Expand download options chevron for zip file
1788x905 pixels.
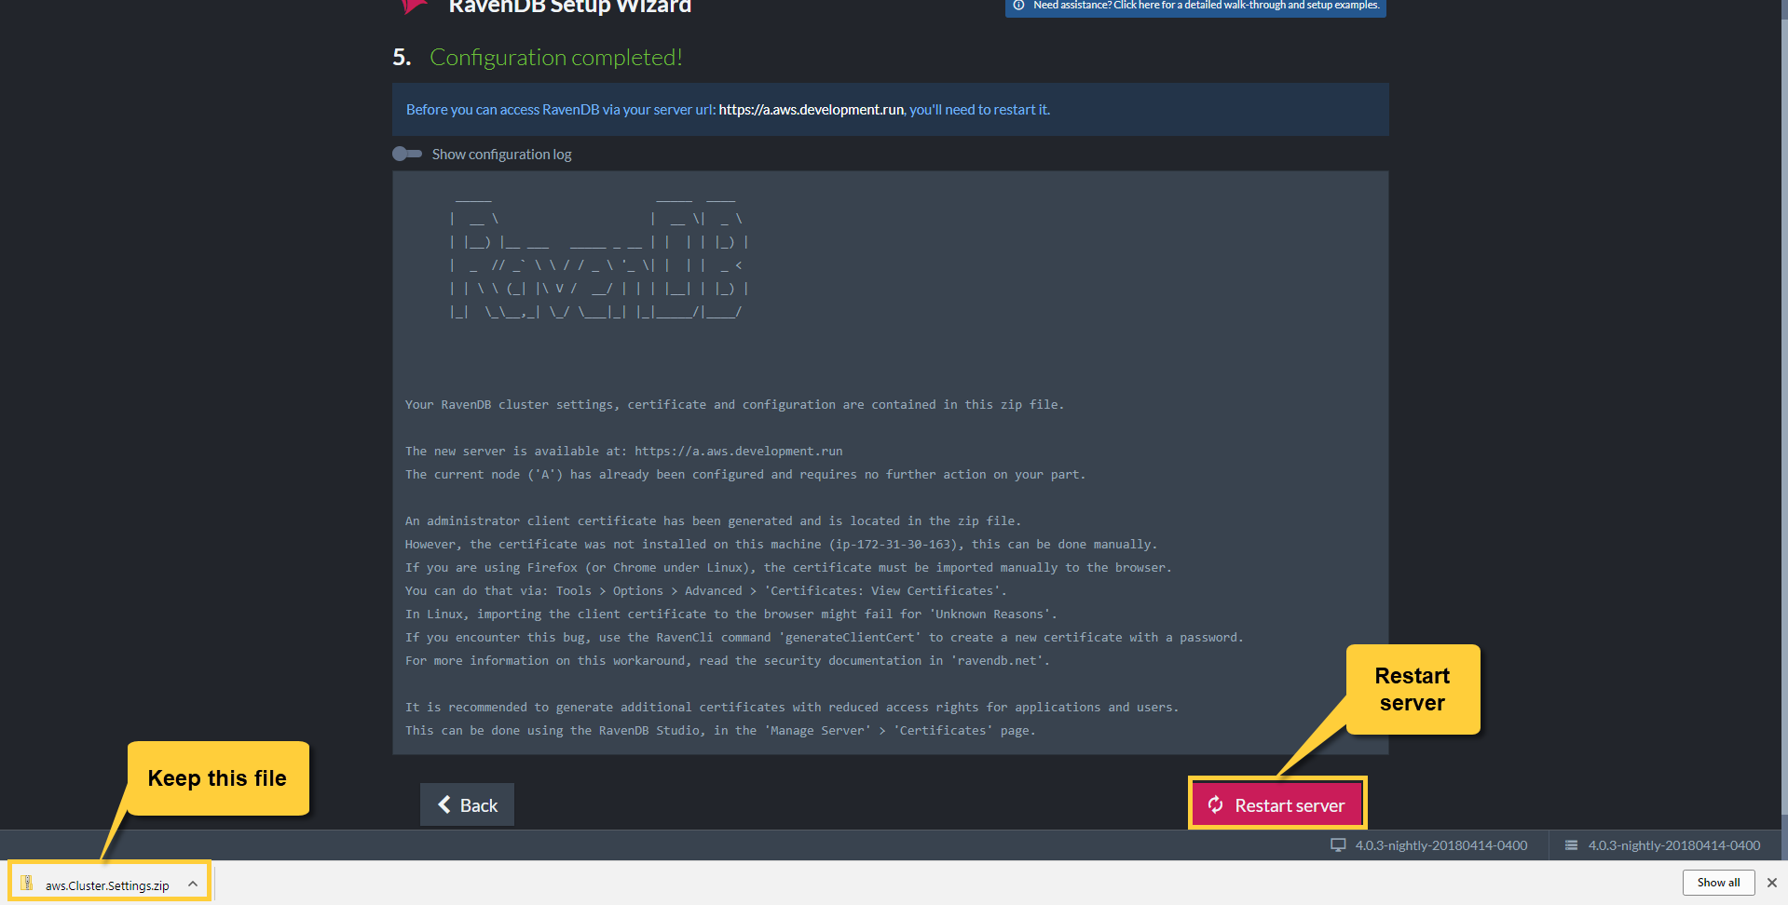tap(193, 884)
